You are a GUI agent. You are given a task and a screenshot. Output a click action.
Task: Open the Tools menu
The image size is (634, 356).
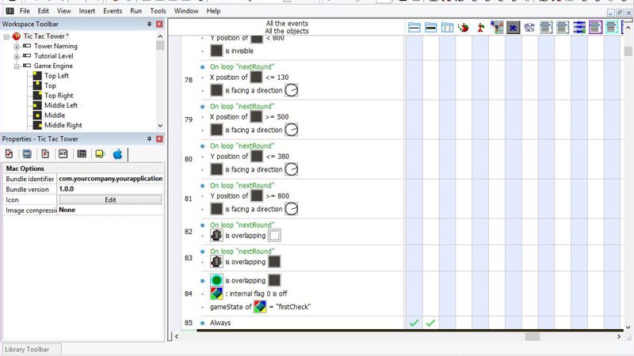coord(158,11)
